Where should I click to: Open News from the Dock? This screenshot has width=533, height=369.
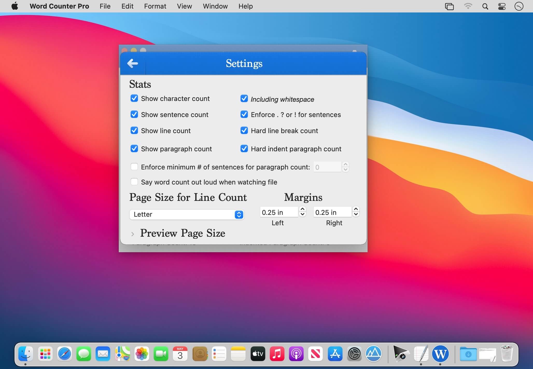pyautogui.click(x=315, y=354)
